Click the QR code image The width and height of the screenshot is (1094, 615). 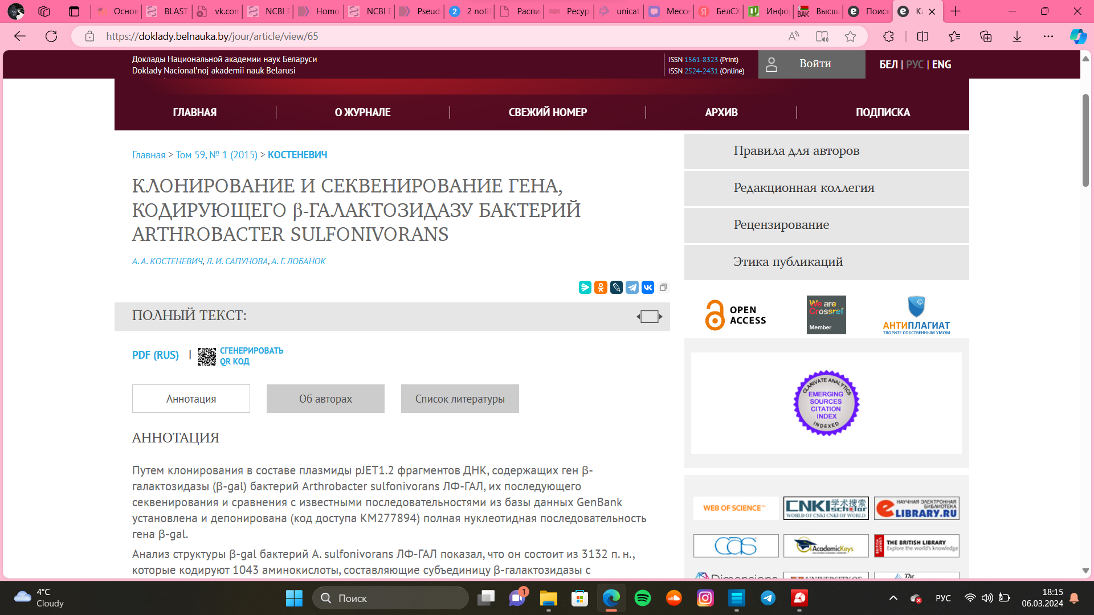pyautogui.click(x=207, y=356)
